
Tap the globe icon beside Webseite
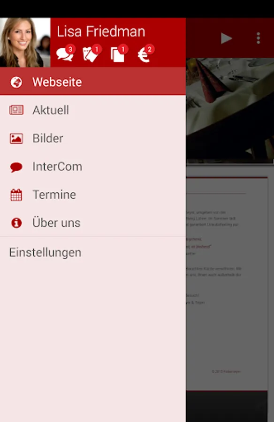(16, 82)
